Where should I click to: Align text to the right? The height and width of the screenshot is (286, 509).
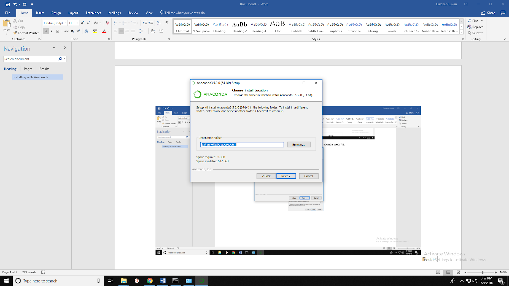pos(127,31)
